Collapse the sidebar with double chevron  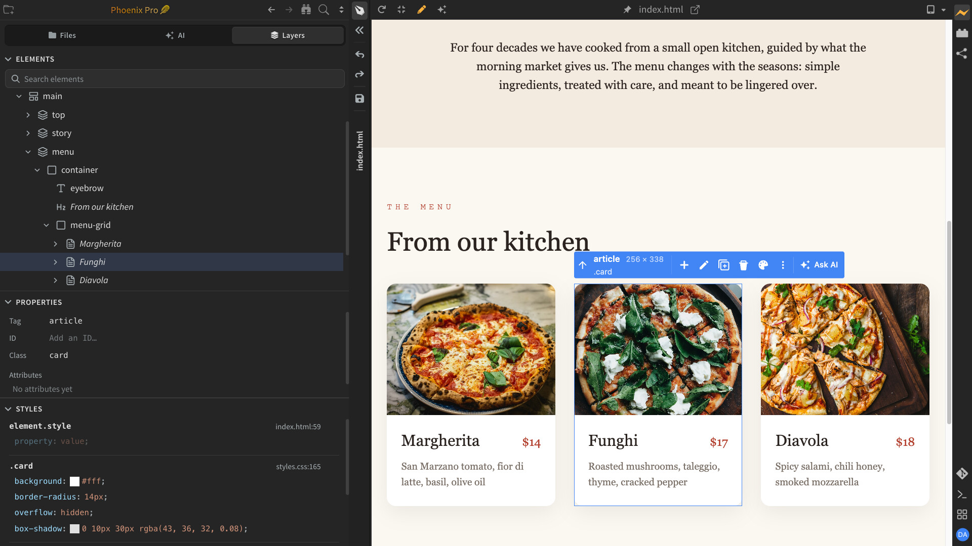click(359, 30)
